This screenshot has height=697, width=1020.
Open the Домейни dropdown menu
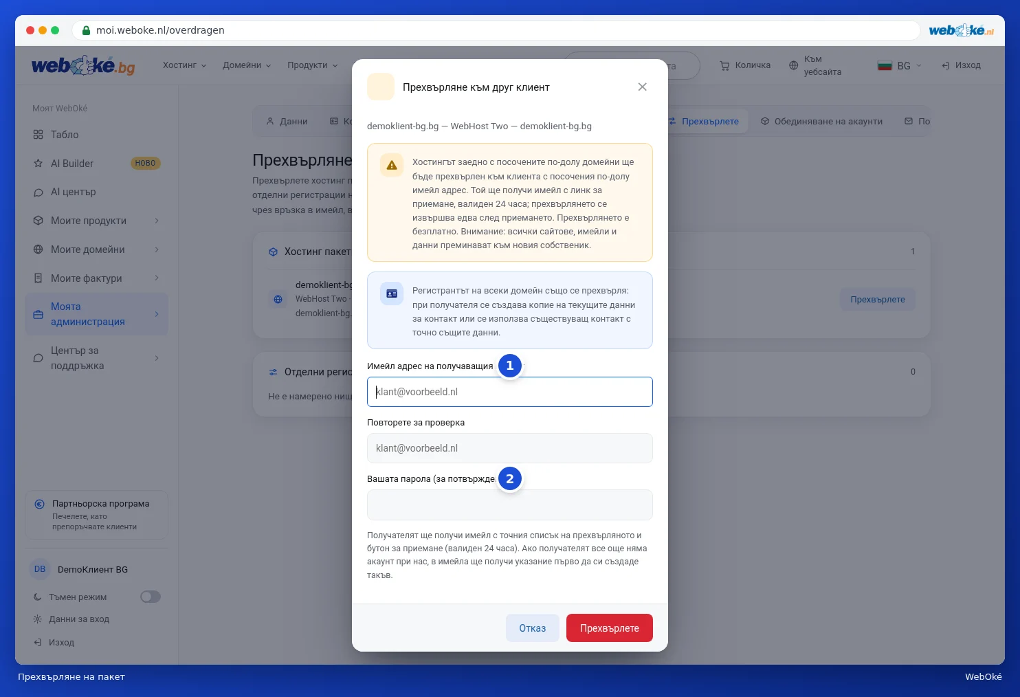point(247,65)
